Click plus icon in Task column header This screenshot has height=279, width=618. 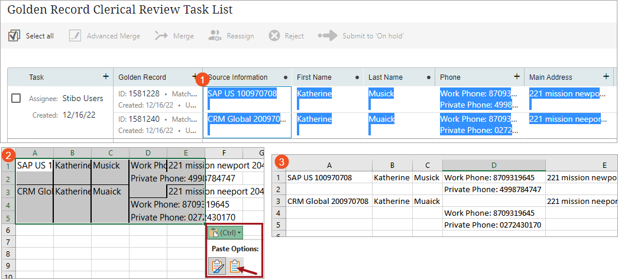(x=106, y=77)
